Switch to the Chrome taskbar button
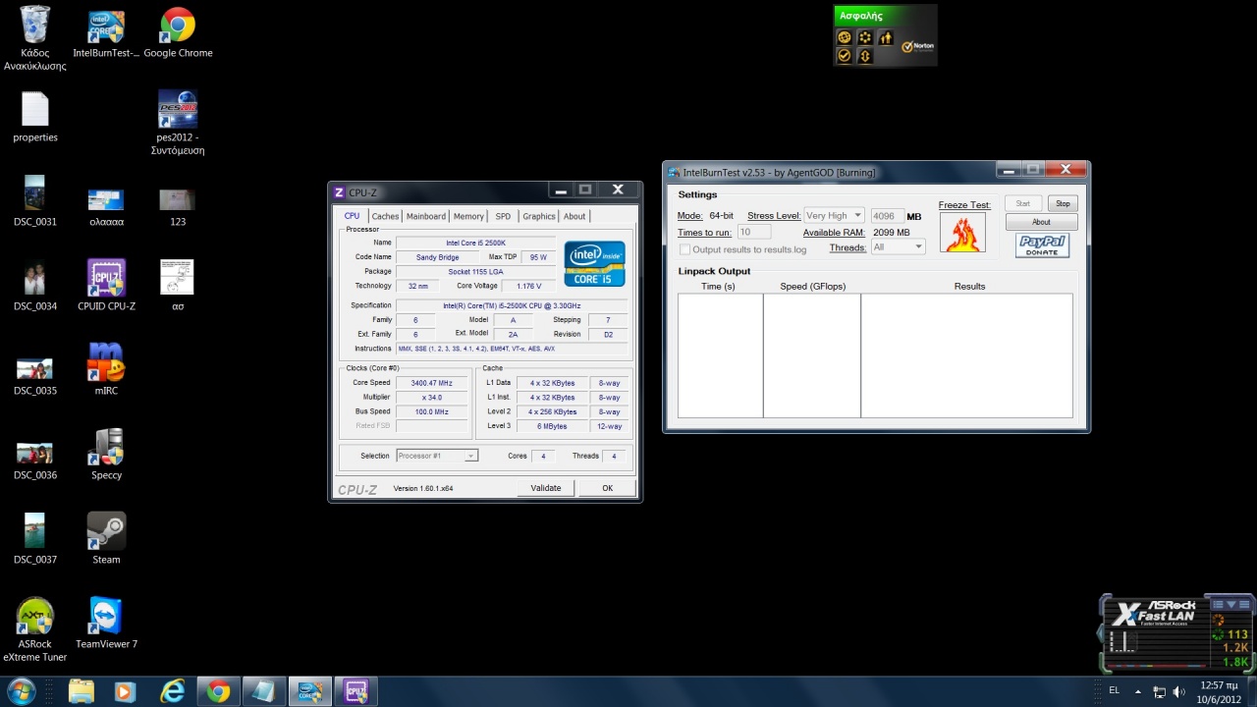The height and width of the screenshot is (707, 1257). coord(219,691)
